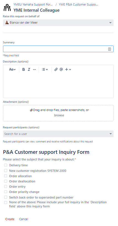Open the more formatting ellipsis menu
Viewport: 118px width, 226px height.
[x=35, y=69]
